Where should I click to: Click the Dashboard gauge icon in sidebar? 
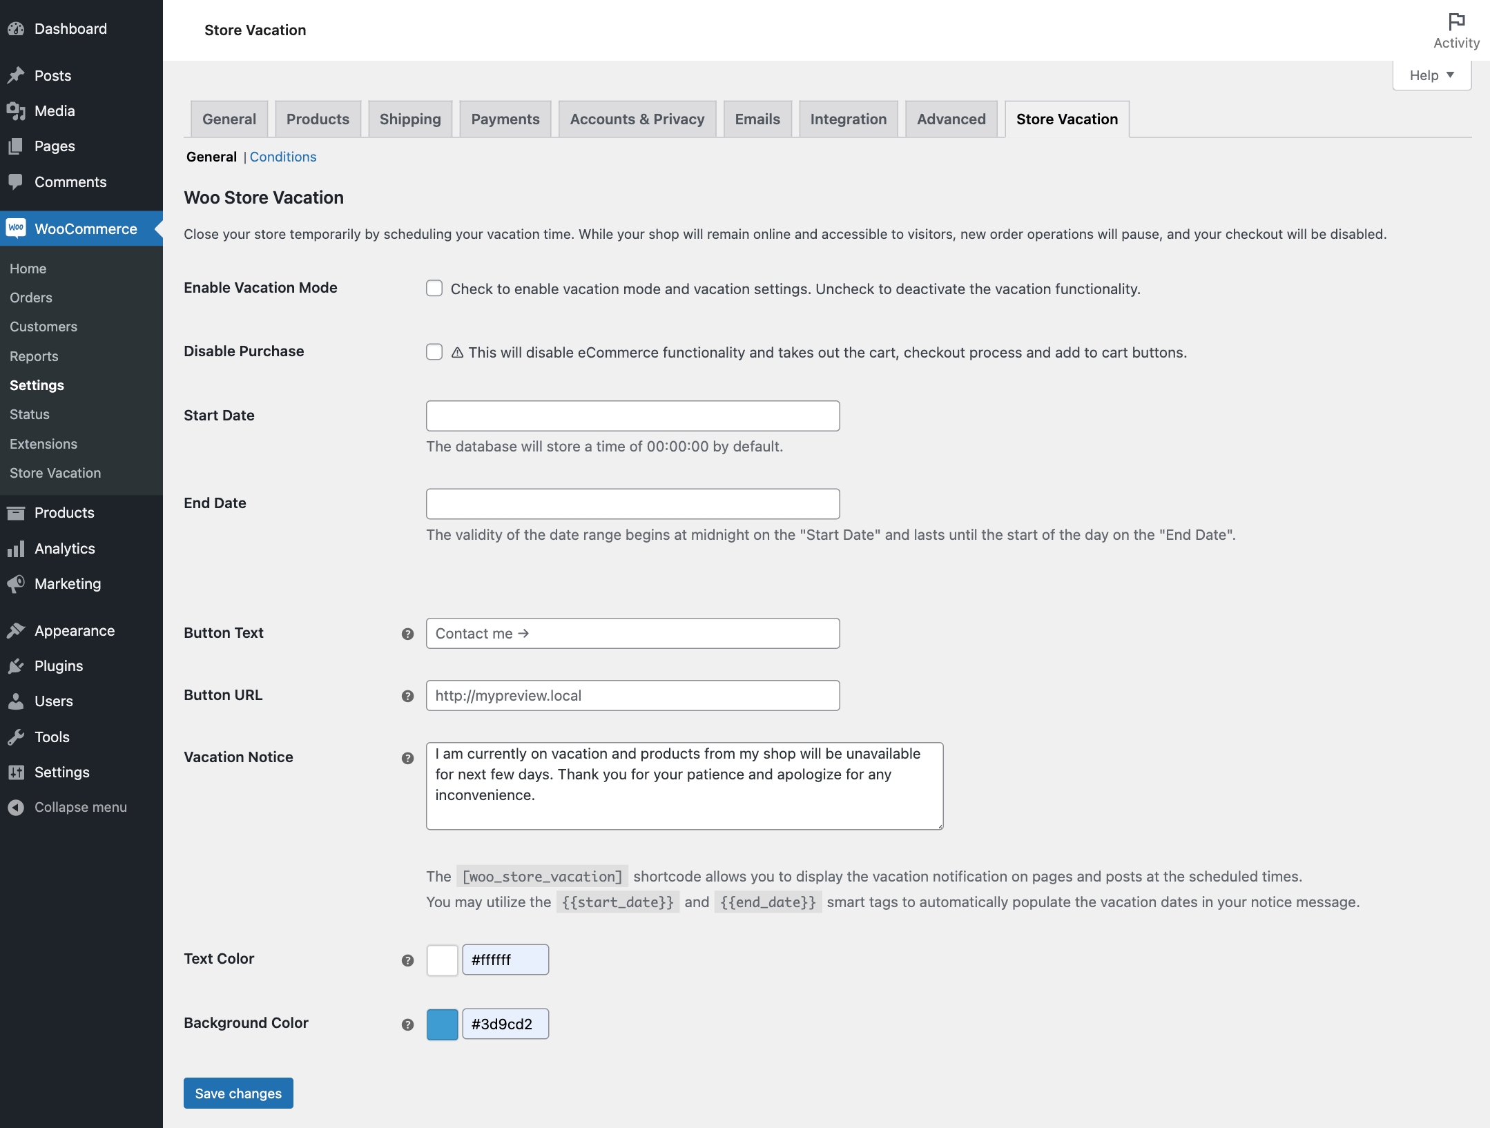(16, 29)
